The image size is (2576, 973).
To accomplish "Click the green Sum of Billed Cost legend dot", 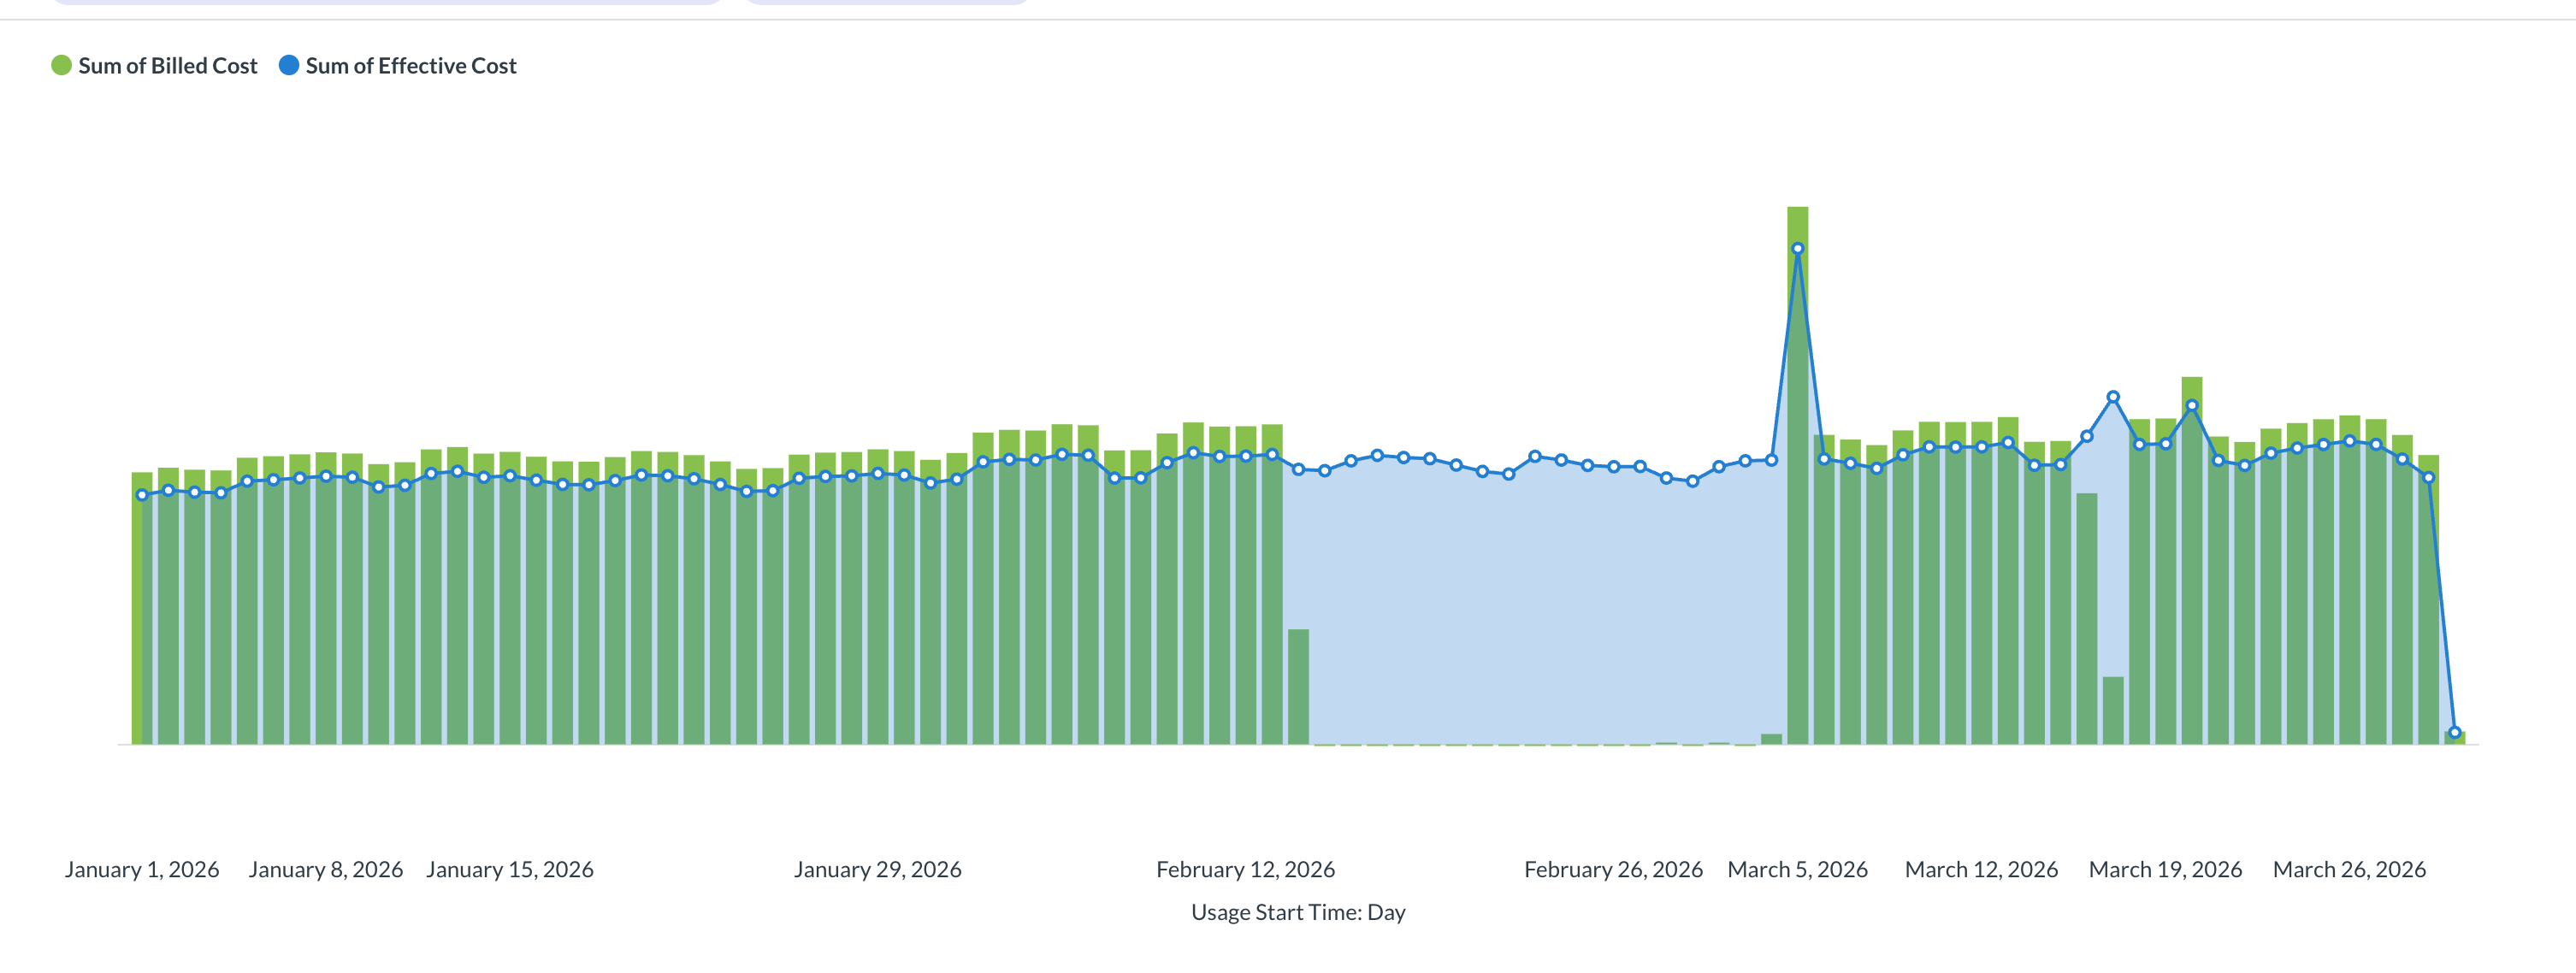I will click(x=62, y=66).
